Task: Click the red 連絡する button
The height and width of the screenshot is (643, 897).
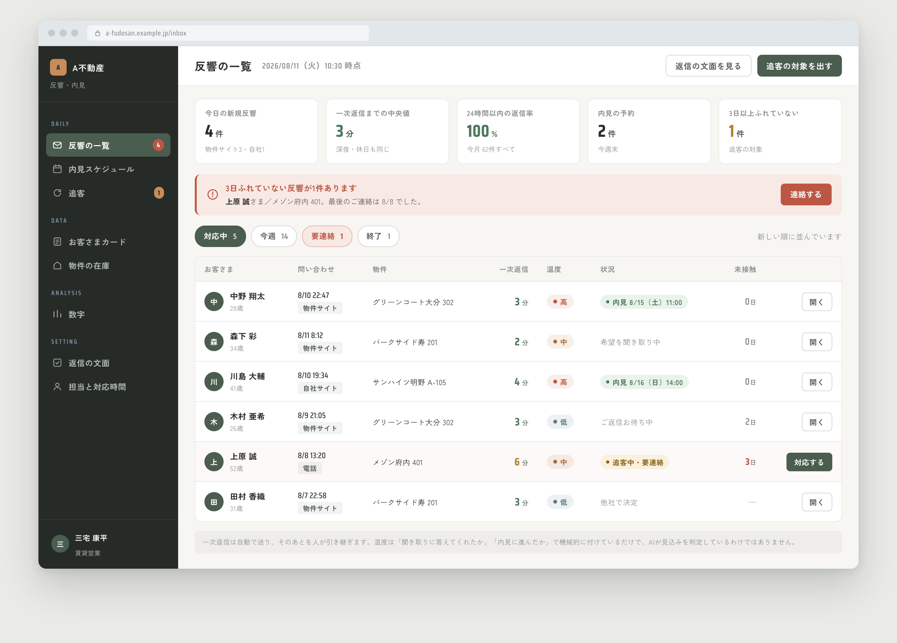Action: (x=806, y=194)
